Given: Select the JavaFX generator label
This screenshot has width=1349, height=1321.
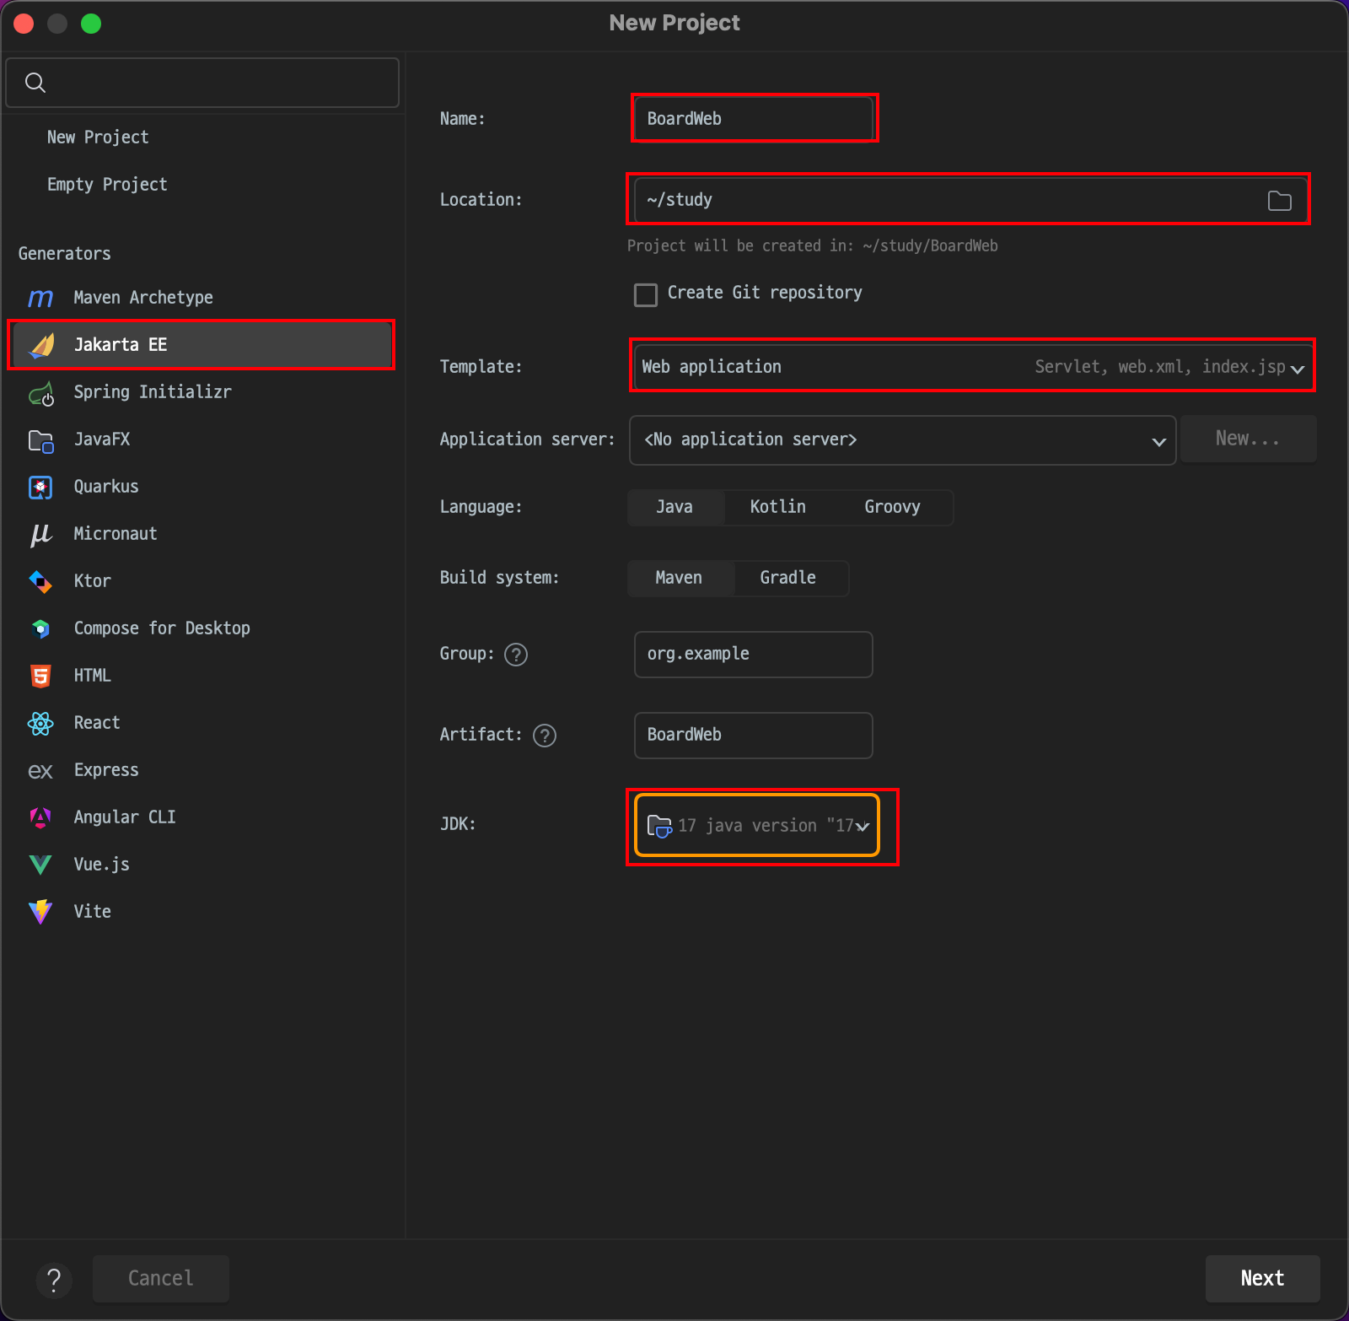Looking at the screenshot, I should pyautogui.click(x=102, y=439).
